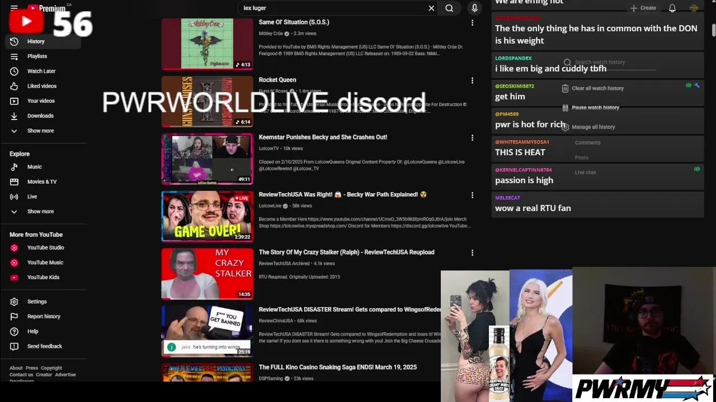Open Advertise footer link
716x402 pixels.
65,375
